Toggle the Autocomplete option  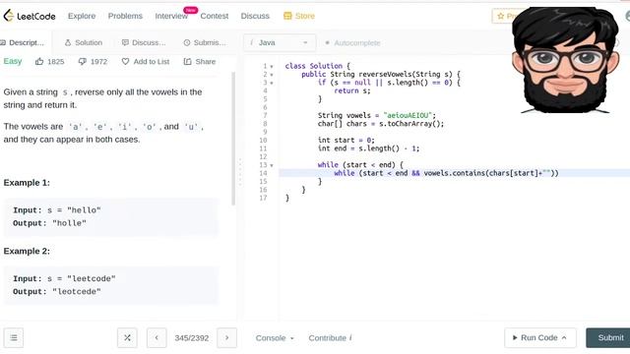[x=352, y=43]
